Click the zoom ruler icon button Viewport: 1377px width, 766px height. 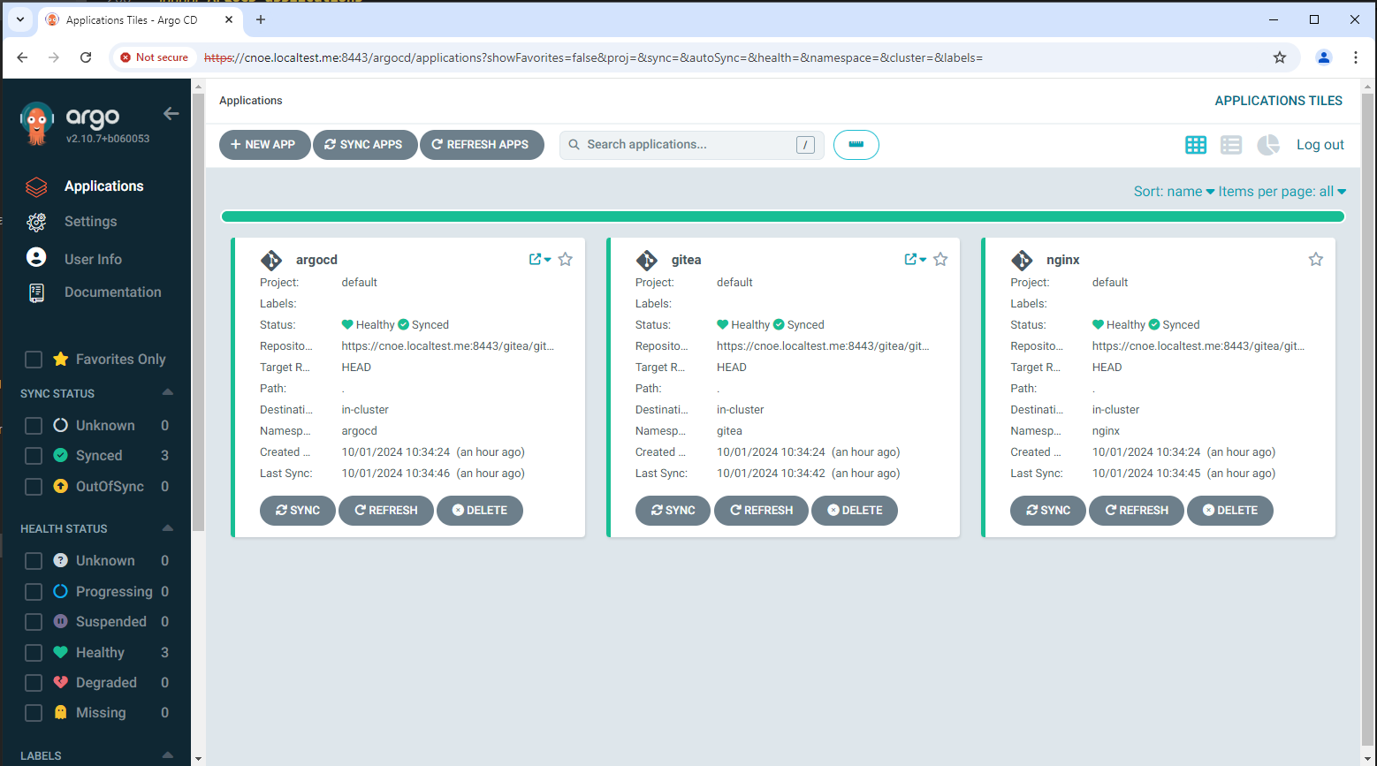[x=856, y=145]
